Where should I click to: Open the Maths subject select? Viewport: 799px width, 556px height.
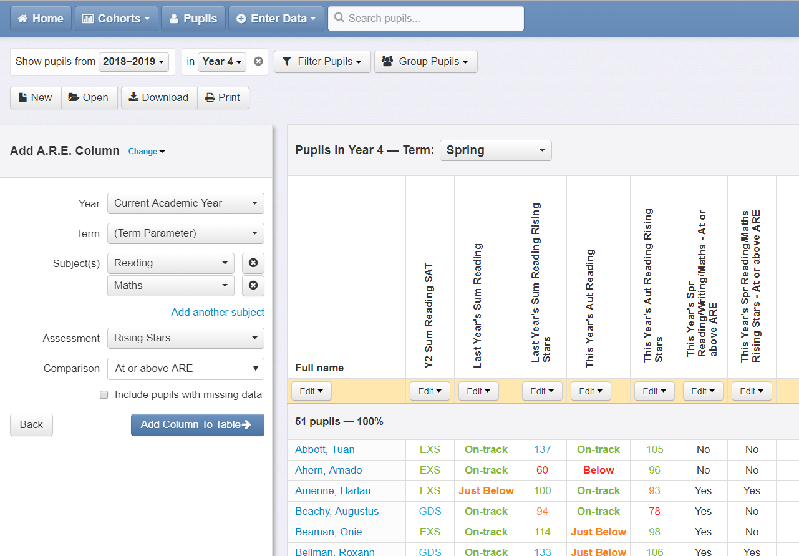[x=171, y=286]
